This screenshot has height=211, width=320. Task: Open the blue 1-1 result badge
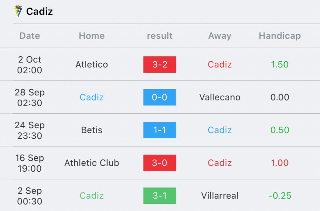160,130
